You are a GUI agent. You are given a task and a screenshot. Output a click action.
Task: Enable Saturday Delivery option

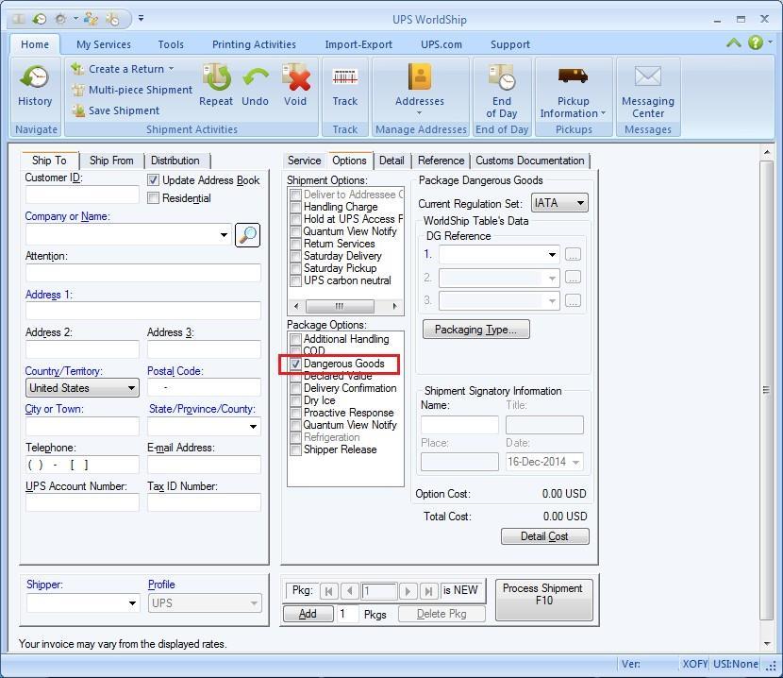point(295,256)
